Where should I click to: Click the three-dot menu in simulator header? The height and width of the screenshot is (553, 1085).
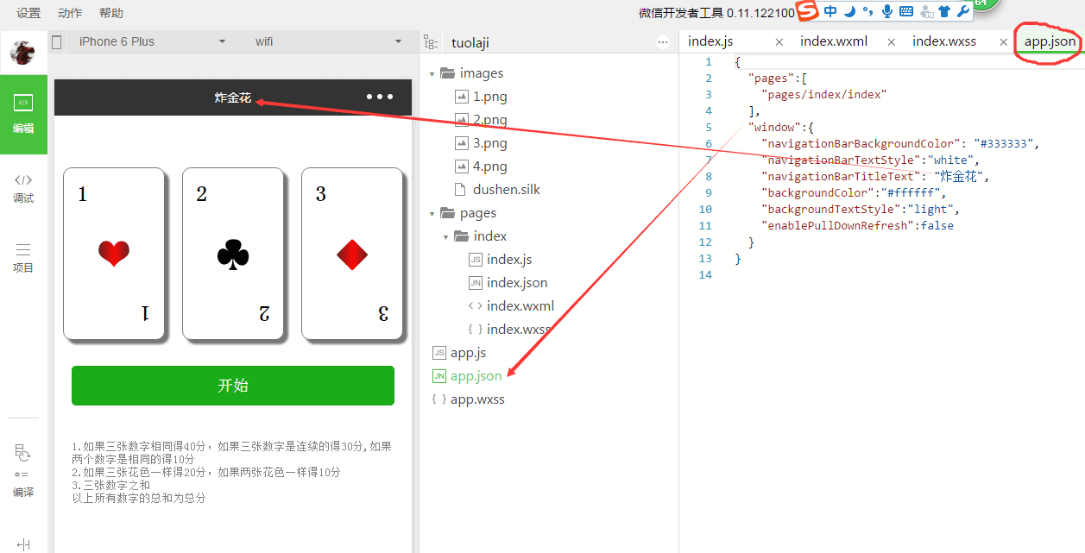[x=380, y=97]
